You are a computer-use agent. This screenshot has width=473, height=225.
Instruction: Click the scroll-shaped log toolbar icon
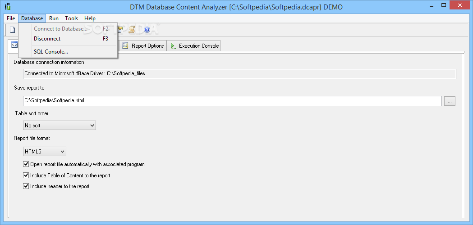(x=132, y=30)
